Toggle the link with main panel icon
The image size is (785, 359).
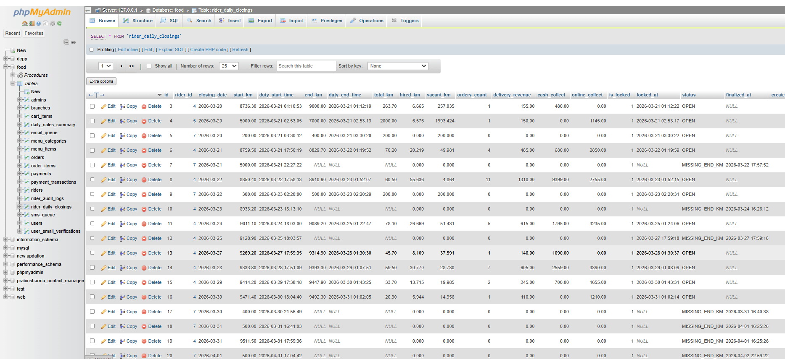tap(74, 42)
